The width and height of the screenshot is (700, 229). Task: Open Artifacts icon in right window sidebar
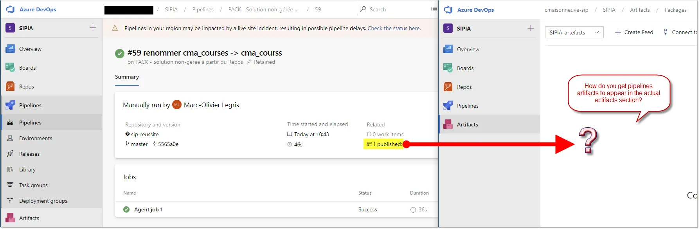click(x=448, y=124)
